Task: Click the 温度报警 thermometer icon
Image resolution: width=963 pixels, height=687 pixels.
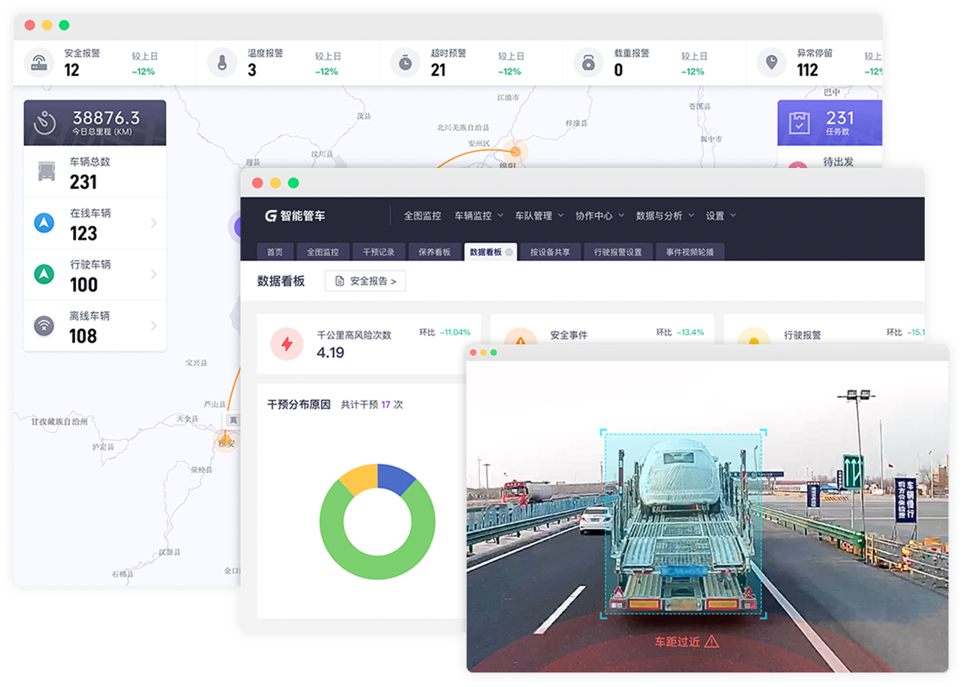Action: pyautogui.click(x=222, y=63)
